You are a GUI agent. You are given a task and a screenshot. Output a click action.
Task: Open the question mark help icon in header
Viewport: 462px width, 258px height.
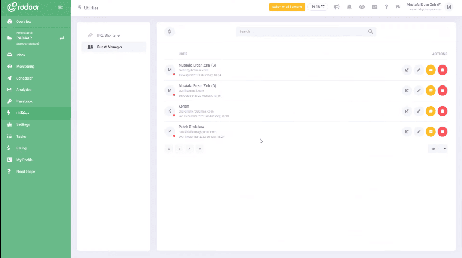(x=386, y=7)
